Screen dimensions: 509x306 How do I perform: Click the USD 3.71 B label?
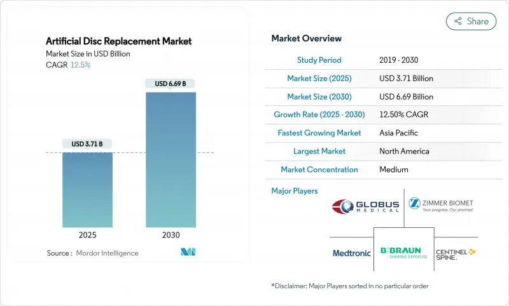click(87, 144)
